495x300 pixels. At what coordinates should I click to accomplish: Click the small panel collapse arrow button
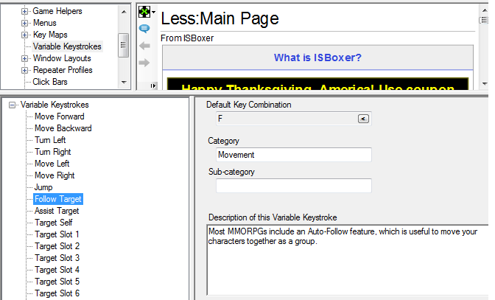pos(153,86)
